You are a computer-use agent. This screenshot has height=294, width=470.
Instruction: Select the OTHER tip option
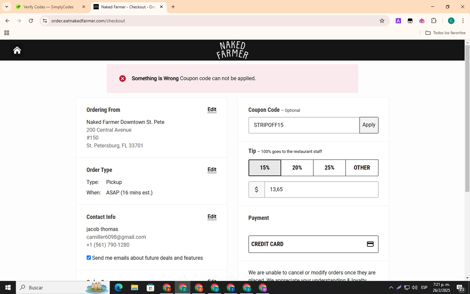362,168
